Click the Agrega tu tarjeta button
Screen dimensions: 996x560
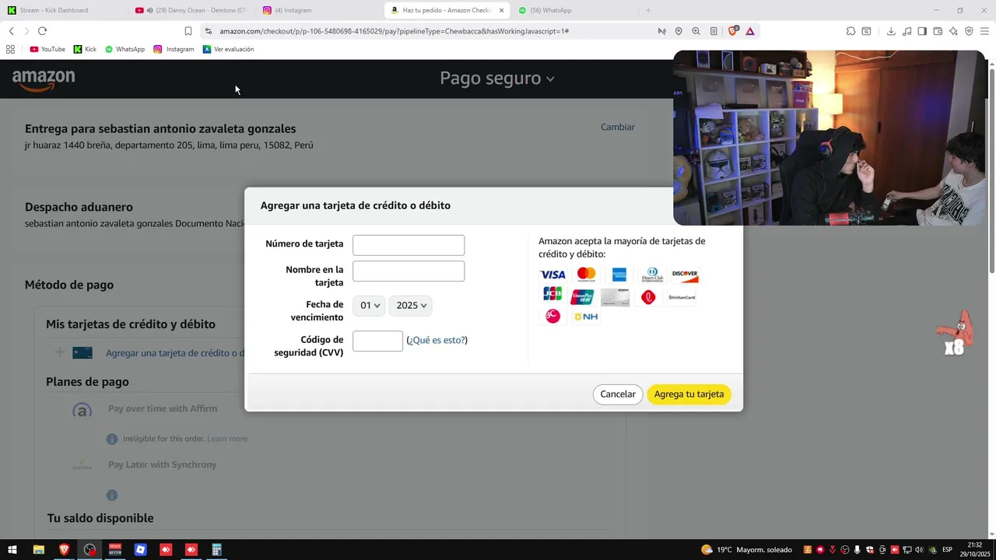pyautogui.click(x=689, y=394)
